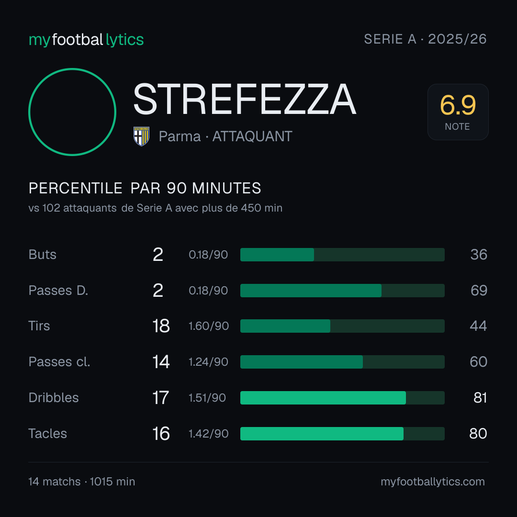517x517 pixels.
Task: Click the Tacles percentile value 80
Action: point(478,434)
